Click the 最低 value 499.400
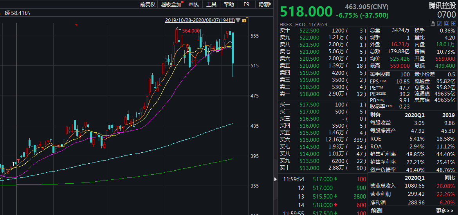The image size is (458, 215). (x=445, y=66)
